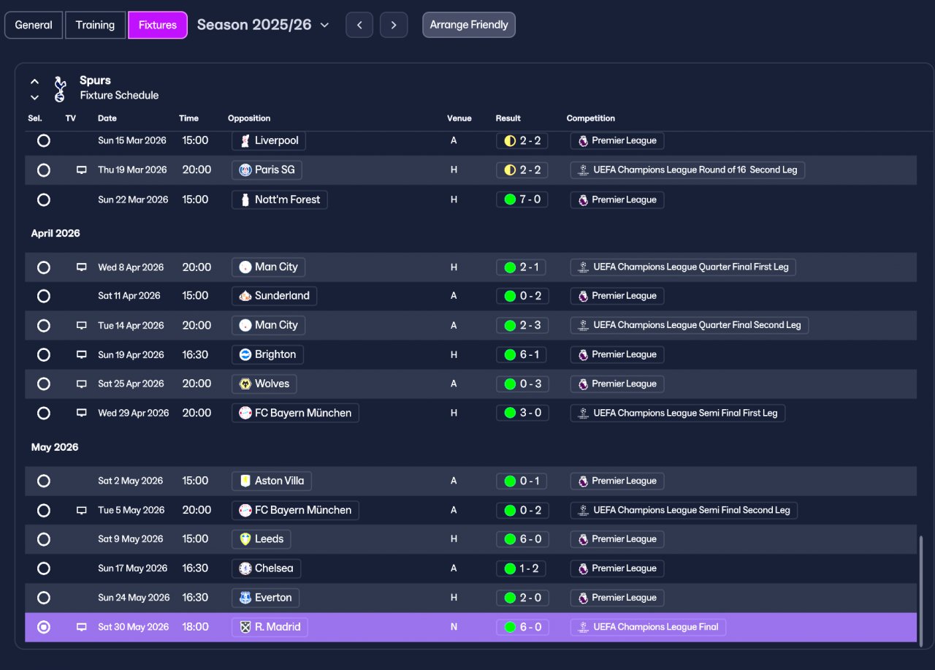The height and width of the screenshot is (670, 935).
Task: Switch to the General tab
Action: tap(34, 25)
